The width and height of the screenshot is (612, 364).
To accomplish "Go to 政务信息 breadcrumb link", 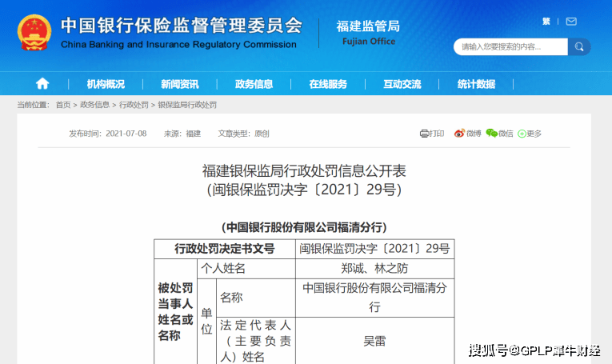I will (x=95, y=105).
